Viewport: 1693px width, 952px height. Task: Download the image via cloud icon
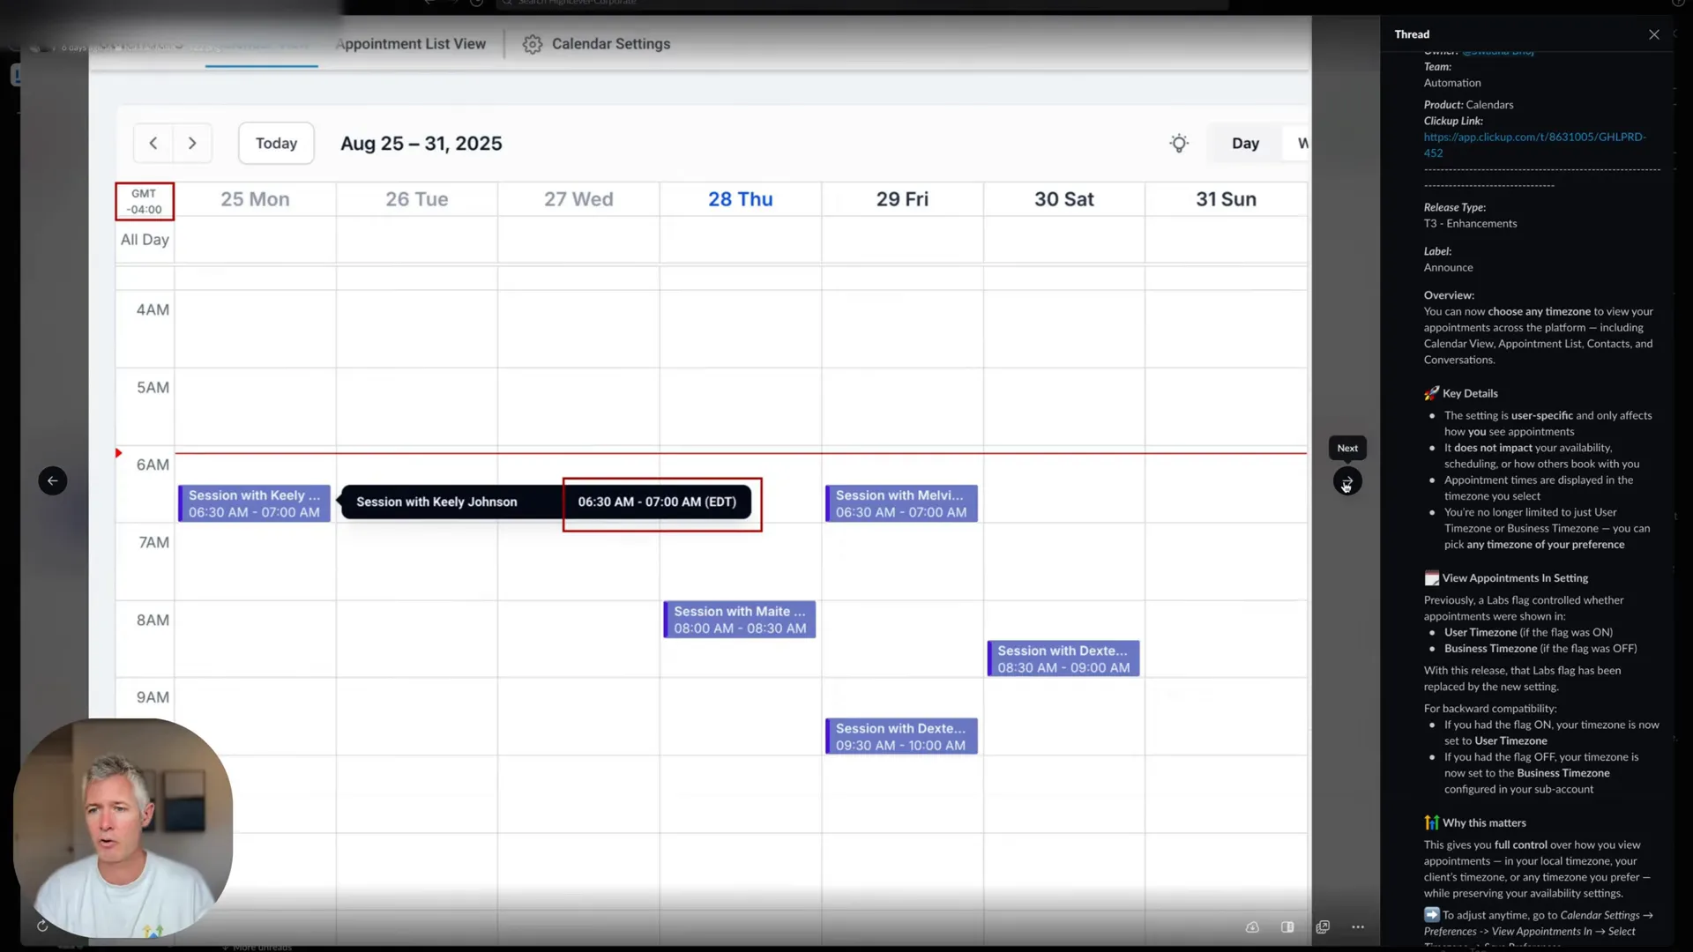click(1252, 926)
